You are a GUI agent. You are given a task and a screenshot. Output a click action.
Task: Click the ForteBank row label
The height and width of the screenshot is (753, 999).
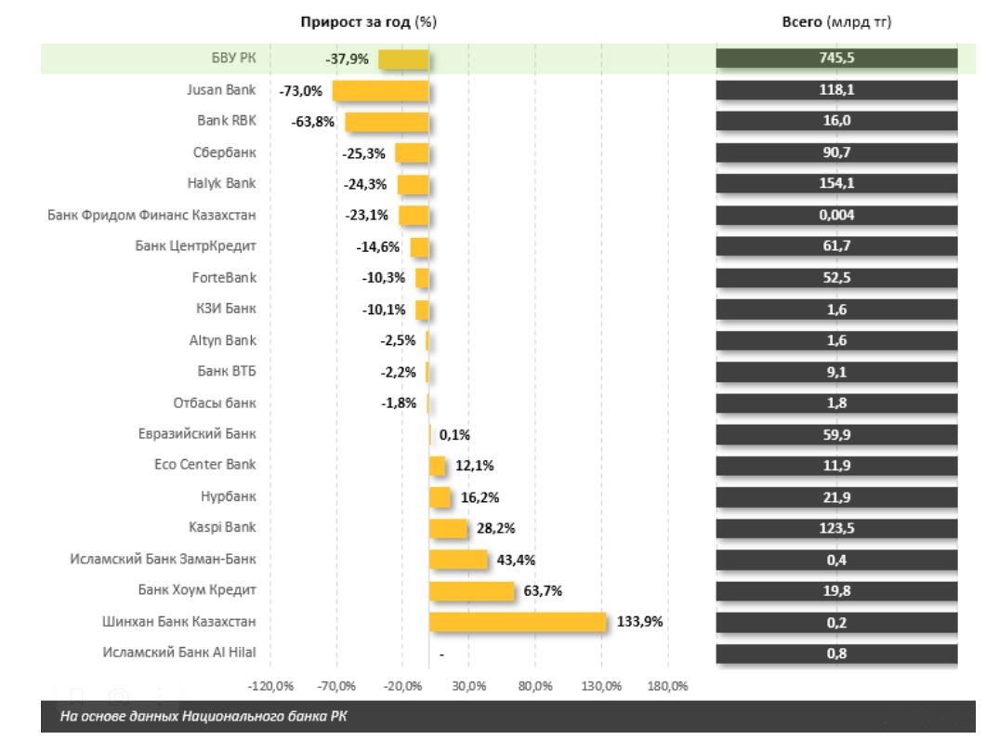pos(224,277)
